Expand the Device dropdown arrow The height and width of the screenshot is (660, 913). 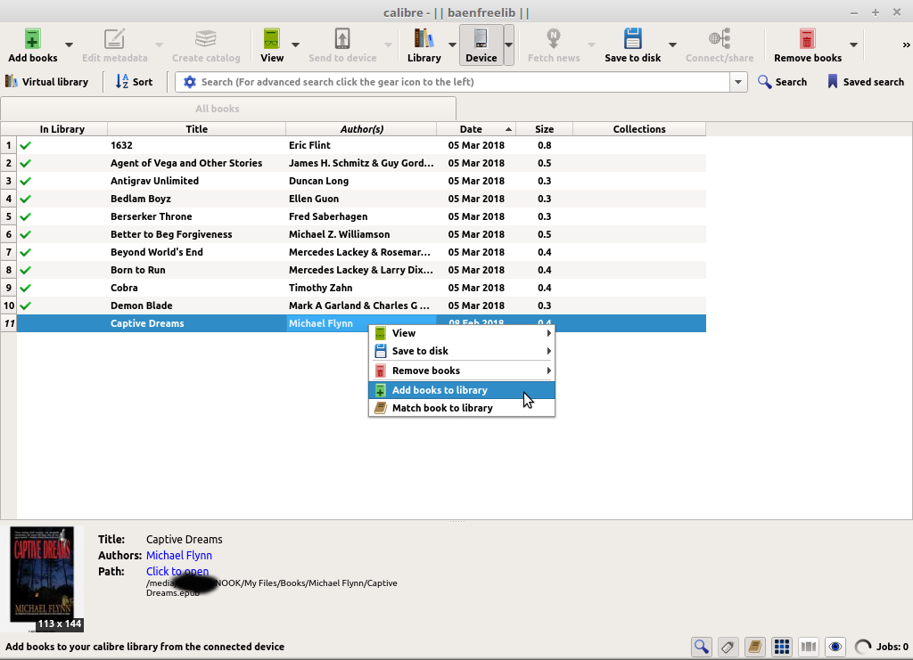[508, 45]
